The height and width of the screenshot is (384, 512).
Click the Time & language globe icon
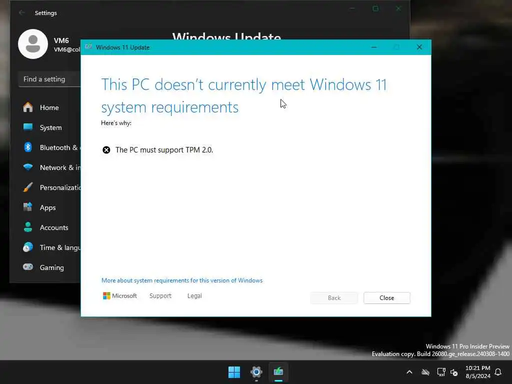point(28,247)
